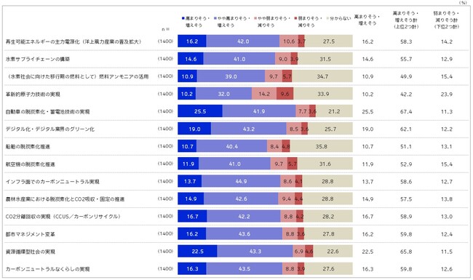Select the 都市マネジメント変革 row label
This screenshot has height=280, width=473.
(x=31, y=234)
